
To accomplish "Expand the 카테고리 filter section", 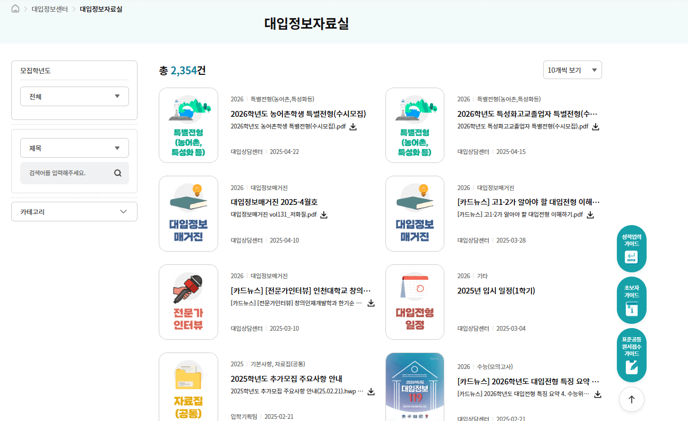I will (x=74, y=211).
